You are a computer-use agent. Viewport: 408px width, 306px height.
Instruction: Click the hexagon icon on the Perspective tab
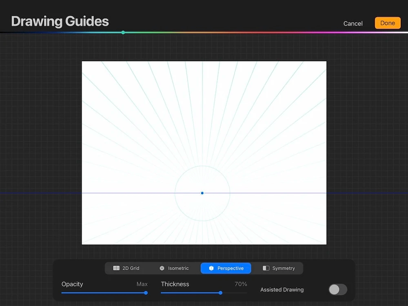pyautogui.click(x=211, y=268)
